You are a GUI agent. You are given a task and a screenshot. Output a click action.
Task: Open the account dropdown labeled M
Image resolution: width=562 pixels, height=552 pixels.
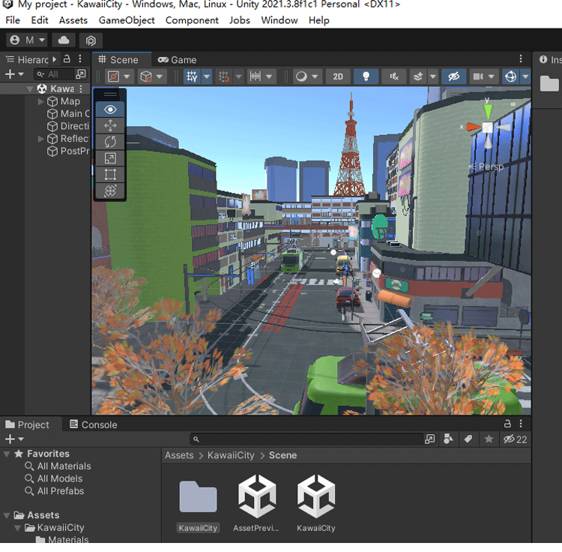point(26,40)
